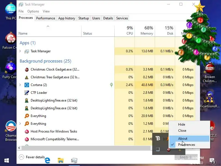221x166 pixels.
Task: Switch to Services tab
Action: tap(122, 18)
